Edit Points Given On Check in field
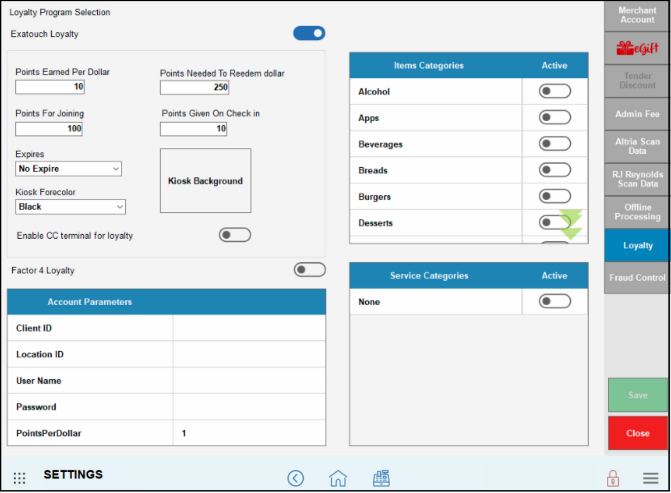Viewport: 671px width, 493px height. (193, 128)
